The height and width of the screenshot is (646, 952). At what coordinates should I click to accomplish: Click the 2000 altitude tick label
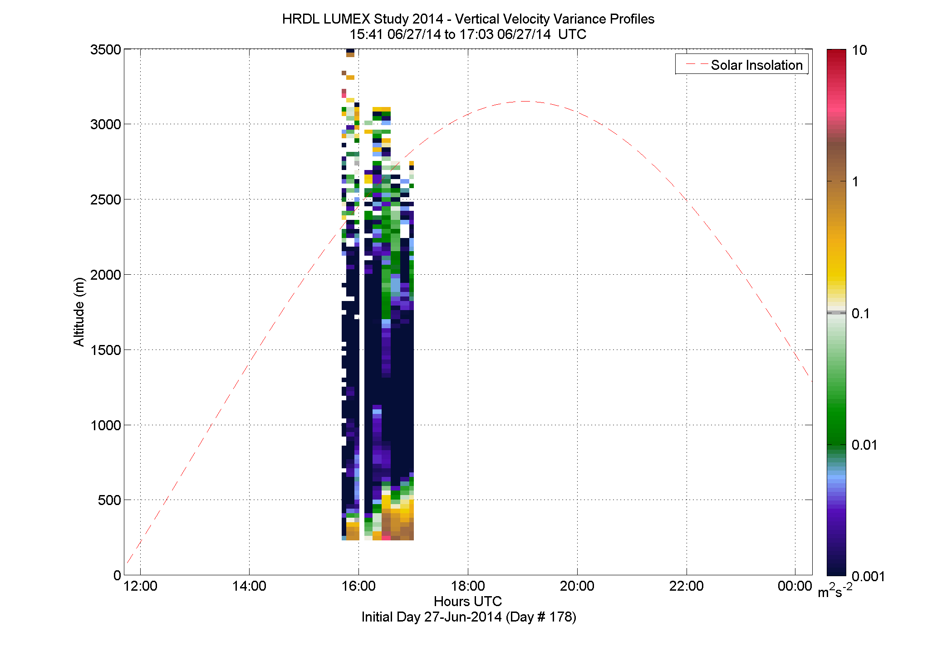pyautogui.click(x=106, y=275)
